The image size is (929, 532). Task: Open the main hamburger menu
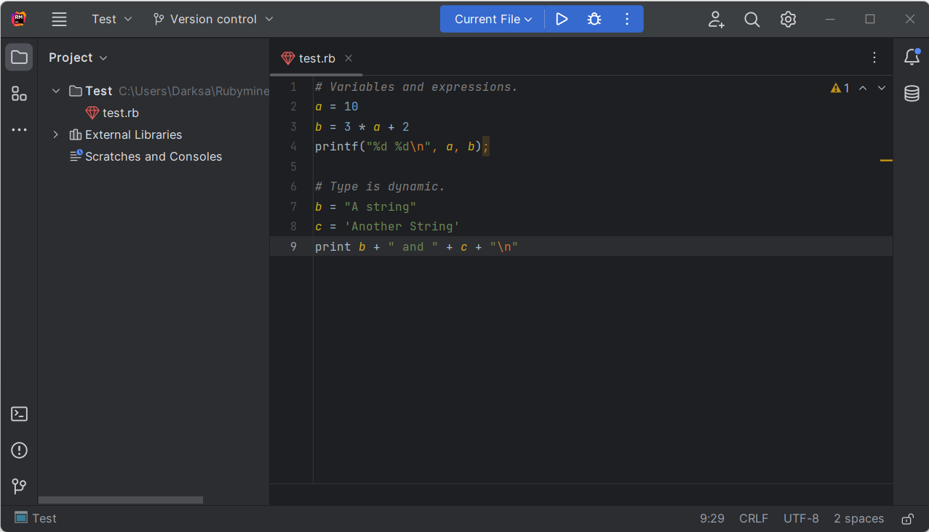pos(60,20)
